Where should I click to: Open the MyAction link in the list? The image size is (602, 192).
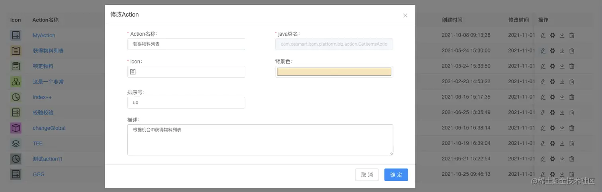click(x=44, y=35)
